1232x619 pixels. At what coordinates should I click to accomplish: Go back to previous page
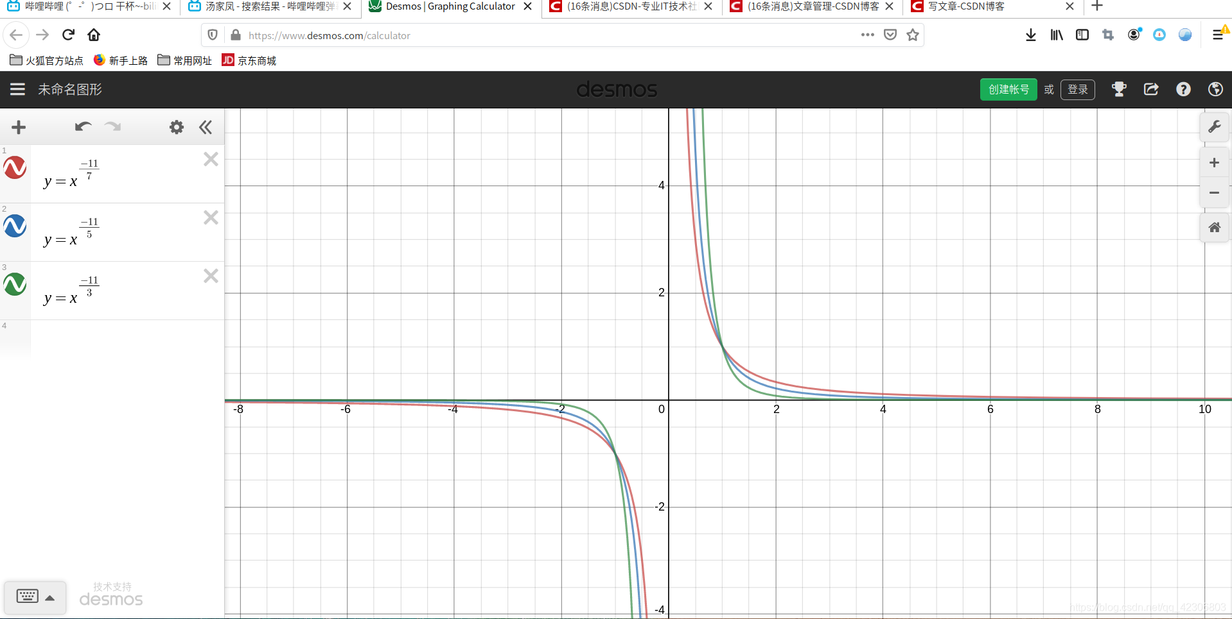tap(16, 35)
